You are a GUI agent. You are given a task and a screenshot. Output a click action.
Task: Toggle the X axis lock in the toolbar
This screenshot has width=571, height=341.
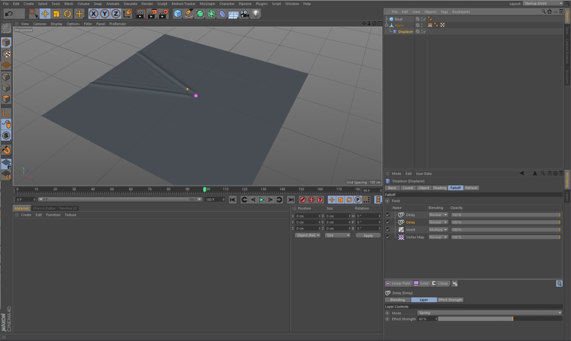(x=93, y=14)
